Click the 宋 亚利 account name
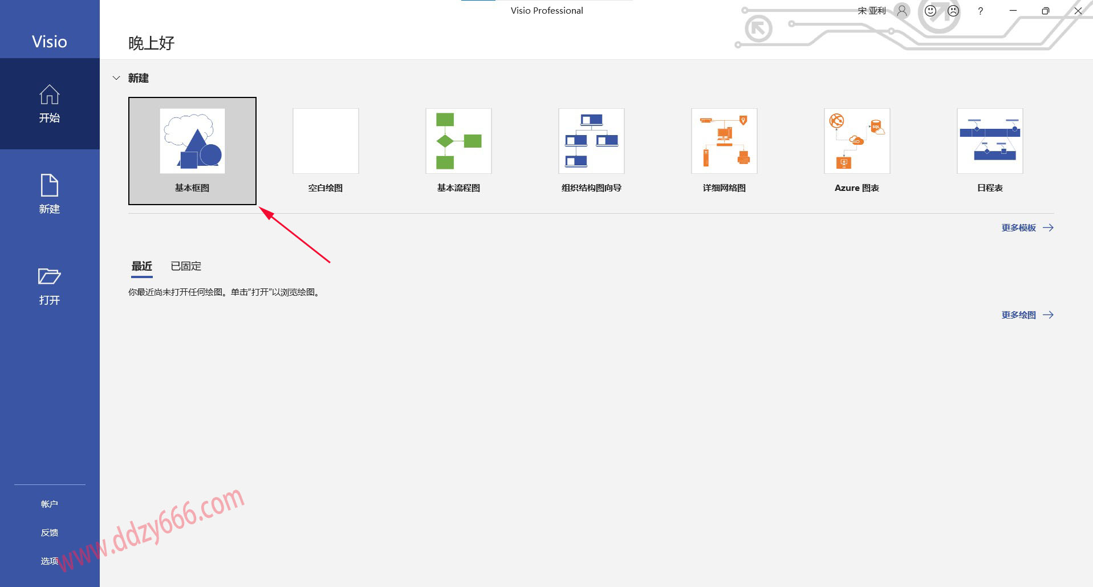Viewport: 1093px width, 587px height. pos(872,10)
